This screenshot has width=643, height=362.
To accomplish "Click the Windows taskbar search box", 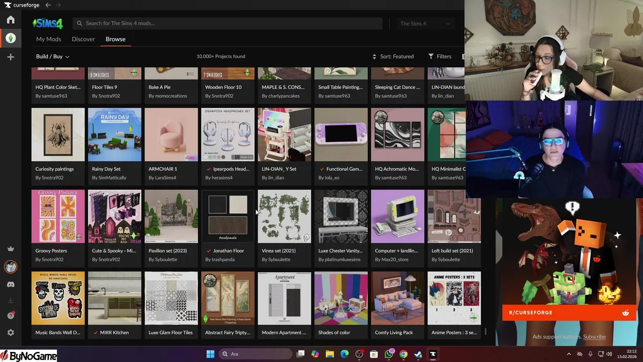I will click(255, 354).
